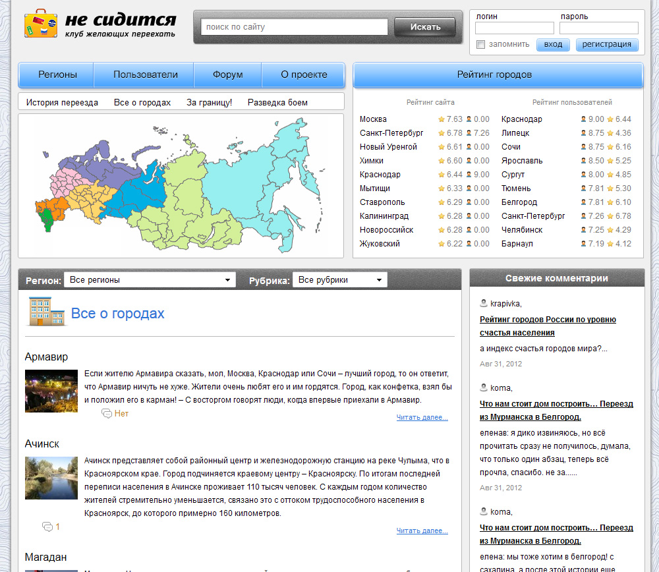Click the поиск по сайту search field
Viewport: 659px width, 572px height.
click(x=294, y=27)
